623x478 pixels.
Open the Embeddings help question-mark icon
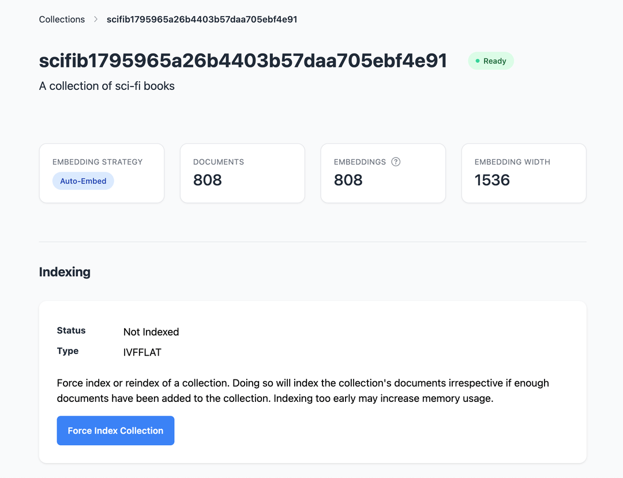(396, 162)
